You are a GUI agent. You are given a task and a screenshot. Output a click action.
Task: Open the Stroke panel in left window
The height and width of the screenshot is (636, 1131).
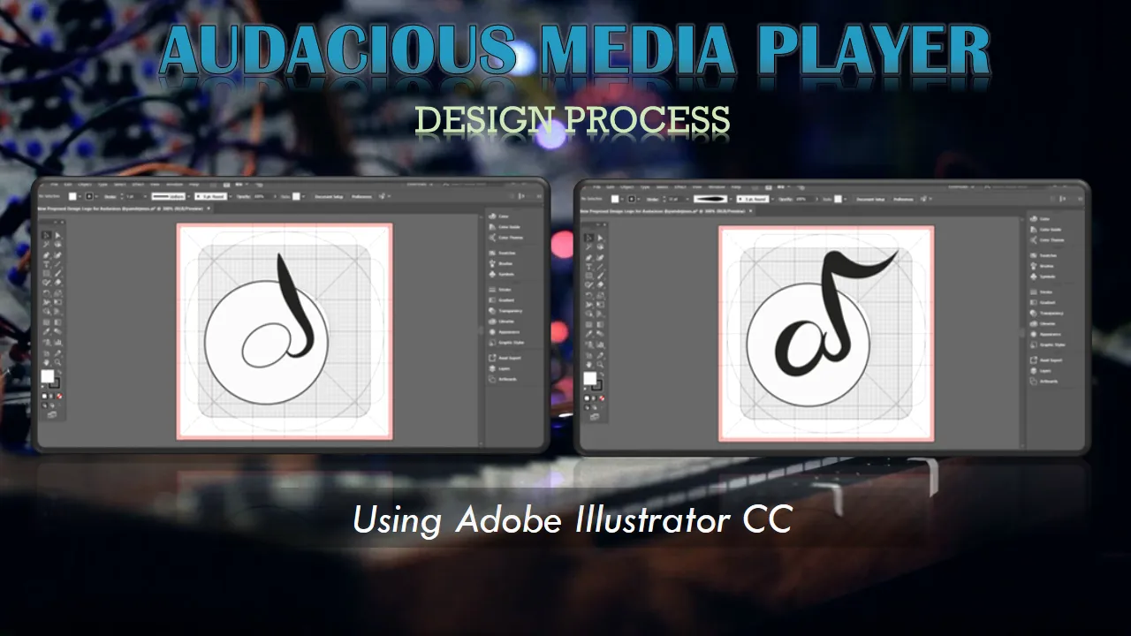500,290
